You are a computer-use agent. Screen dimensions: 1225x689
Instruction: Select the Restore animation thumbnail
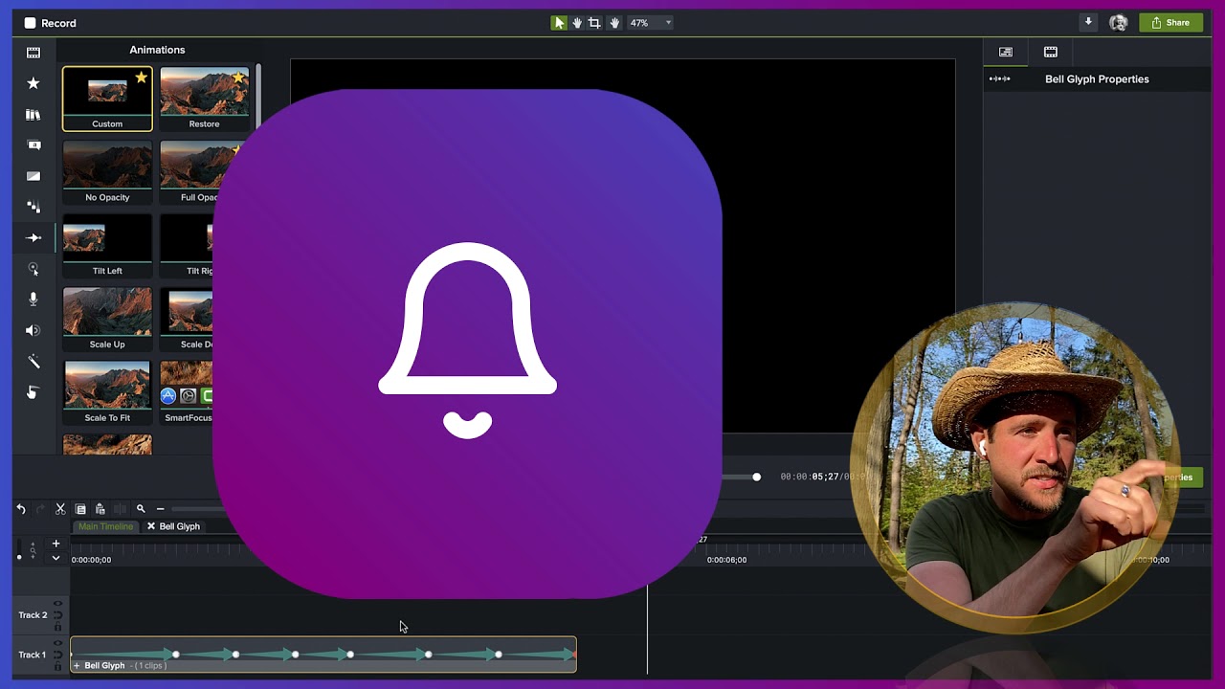(x=204, y=98)
